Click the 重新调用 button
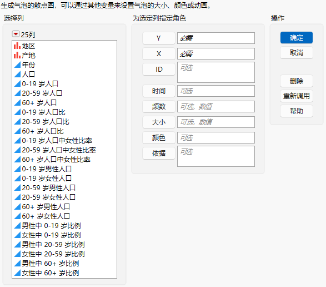The width and height of the screenshot is (326, 287). [296, 96]
